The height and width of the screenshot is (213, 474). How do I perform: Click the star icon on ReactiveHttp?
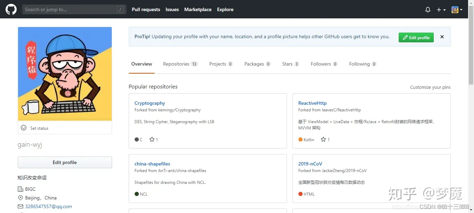coord(323,139)
